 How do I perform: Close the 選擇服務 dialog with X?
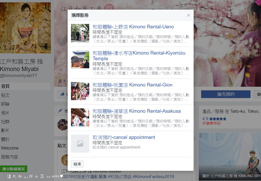pos(188,15)
